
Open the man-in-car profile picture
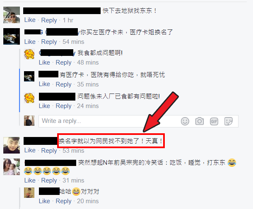point(12,15)
